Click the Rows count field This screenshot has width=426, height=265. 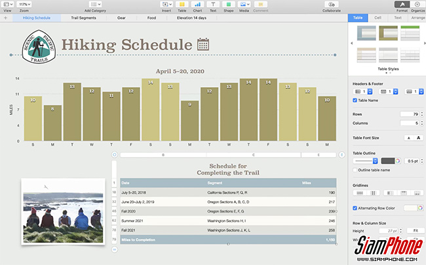click(410, 115)
